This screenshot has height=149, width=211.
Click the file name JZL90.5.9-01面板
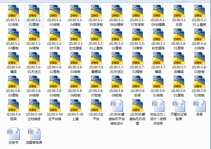[179, 93]
